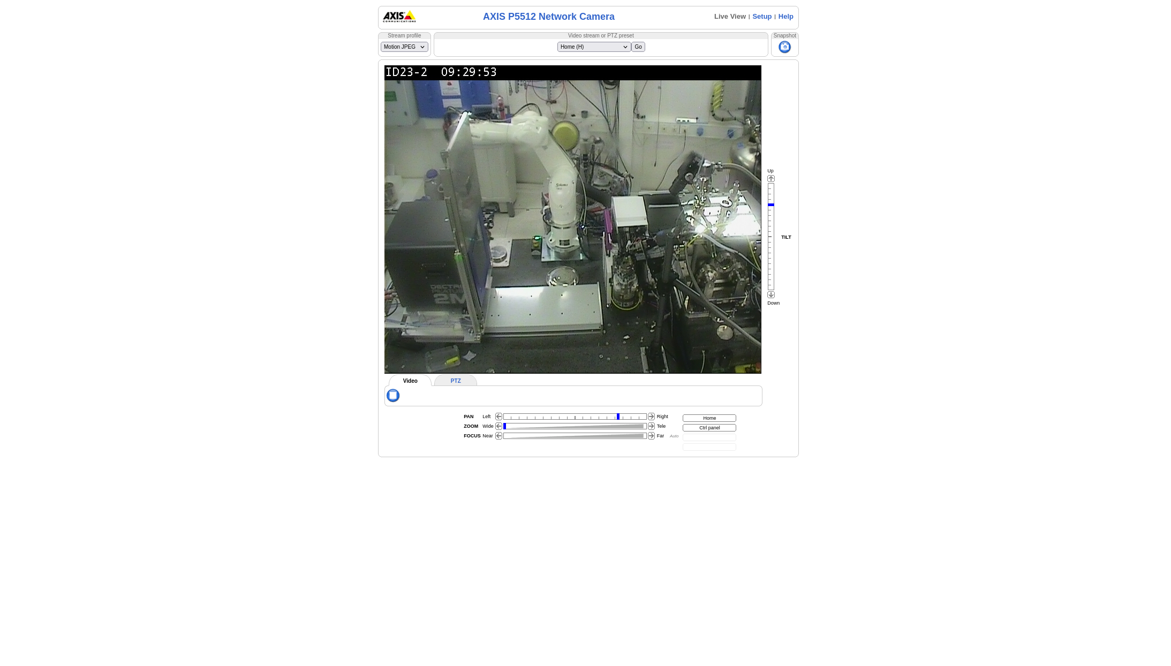The height and width of the screenshot is (666, 1171).
Task: Click the Home preset button
Action: click(709, 418)
